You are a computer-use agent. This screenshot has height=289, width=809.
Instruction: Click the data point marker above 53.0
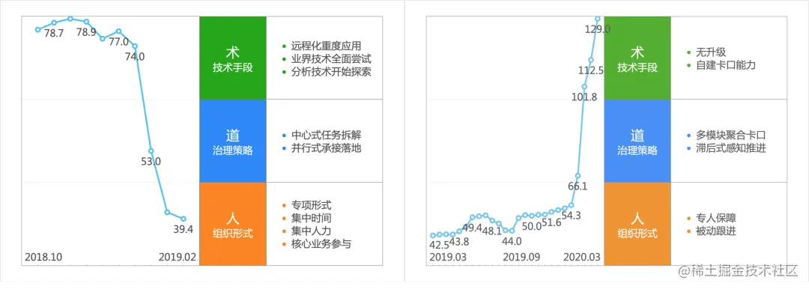pos(151,150)
